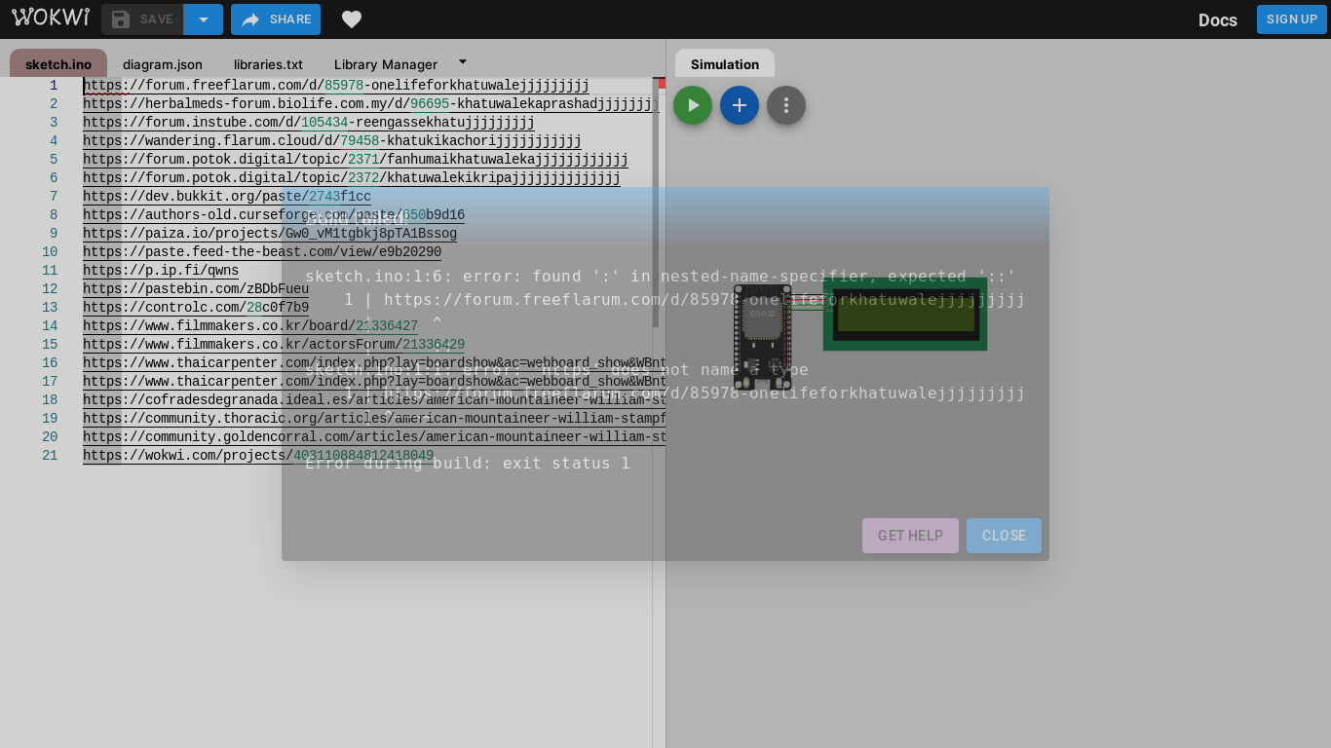Expand the file tabs dropdown caret

click(463, 61)
